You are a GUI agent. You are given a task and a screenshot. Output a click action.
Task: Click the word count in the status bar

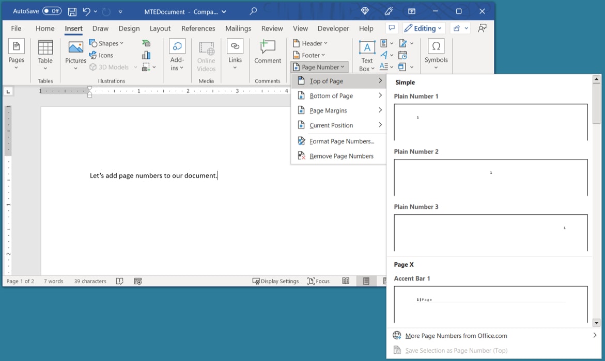[x=53, y=281]
